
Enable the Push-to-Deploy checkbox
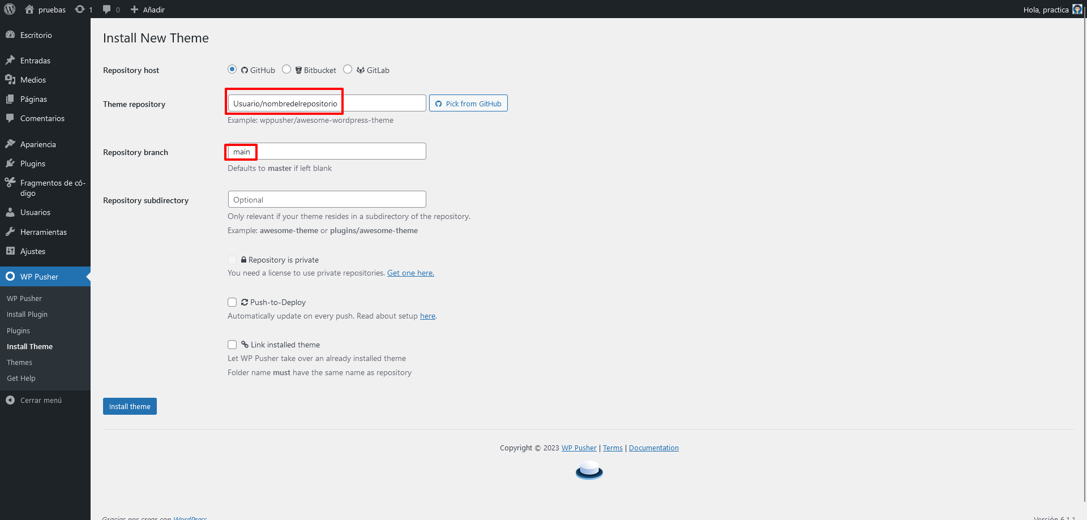(x=232, y=302)
